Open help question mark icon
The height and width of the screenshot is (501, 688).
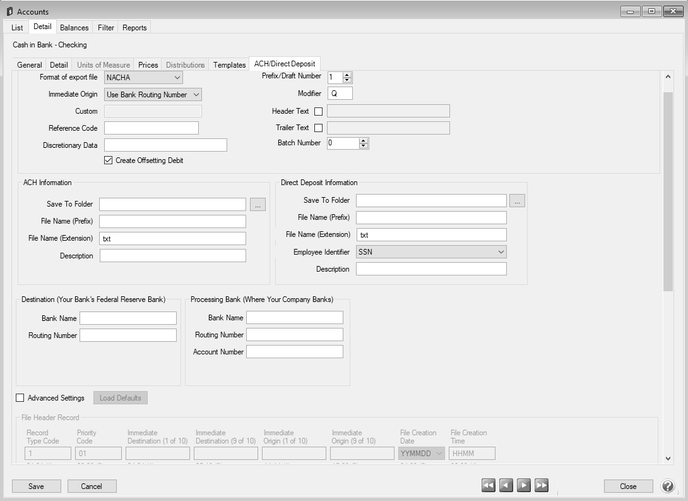[x=667, y=486]
